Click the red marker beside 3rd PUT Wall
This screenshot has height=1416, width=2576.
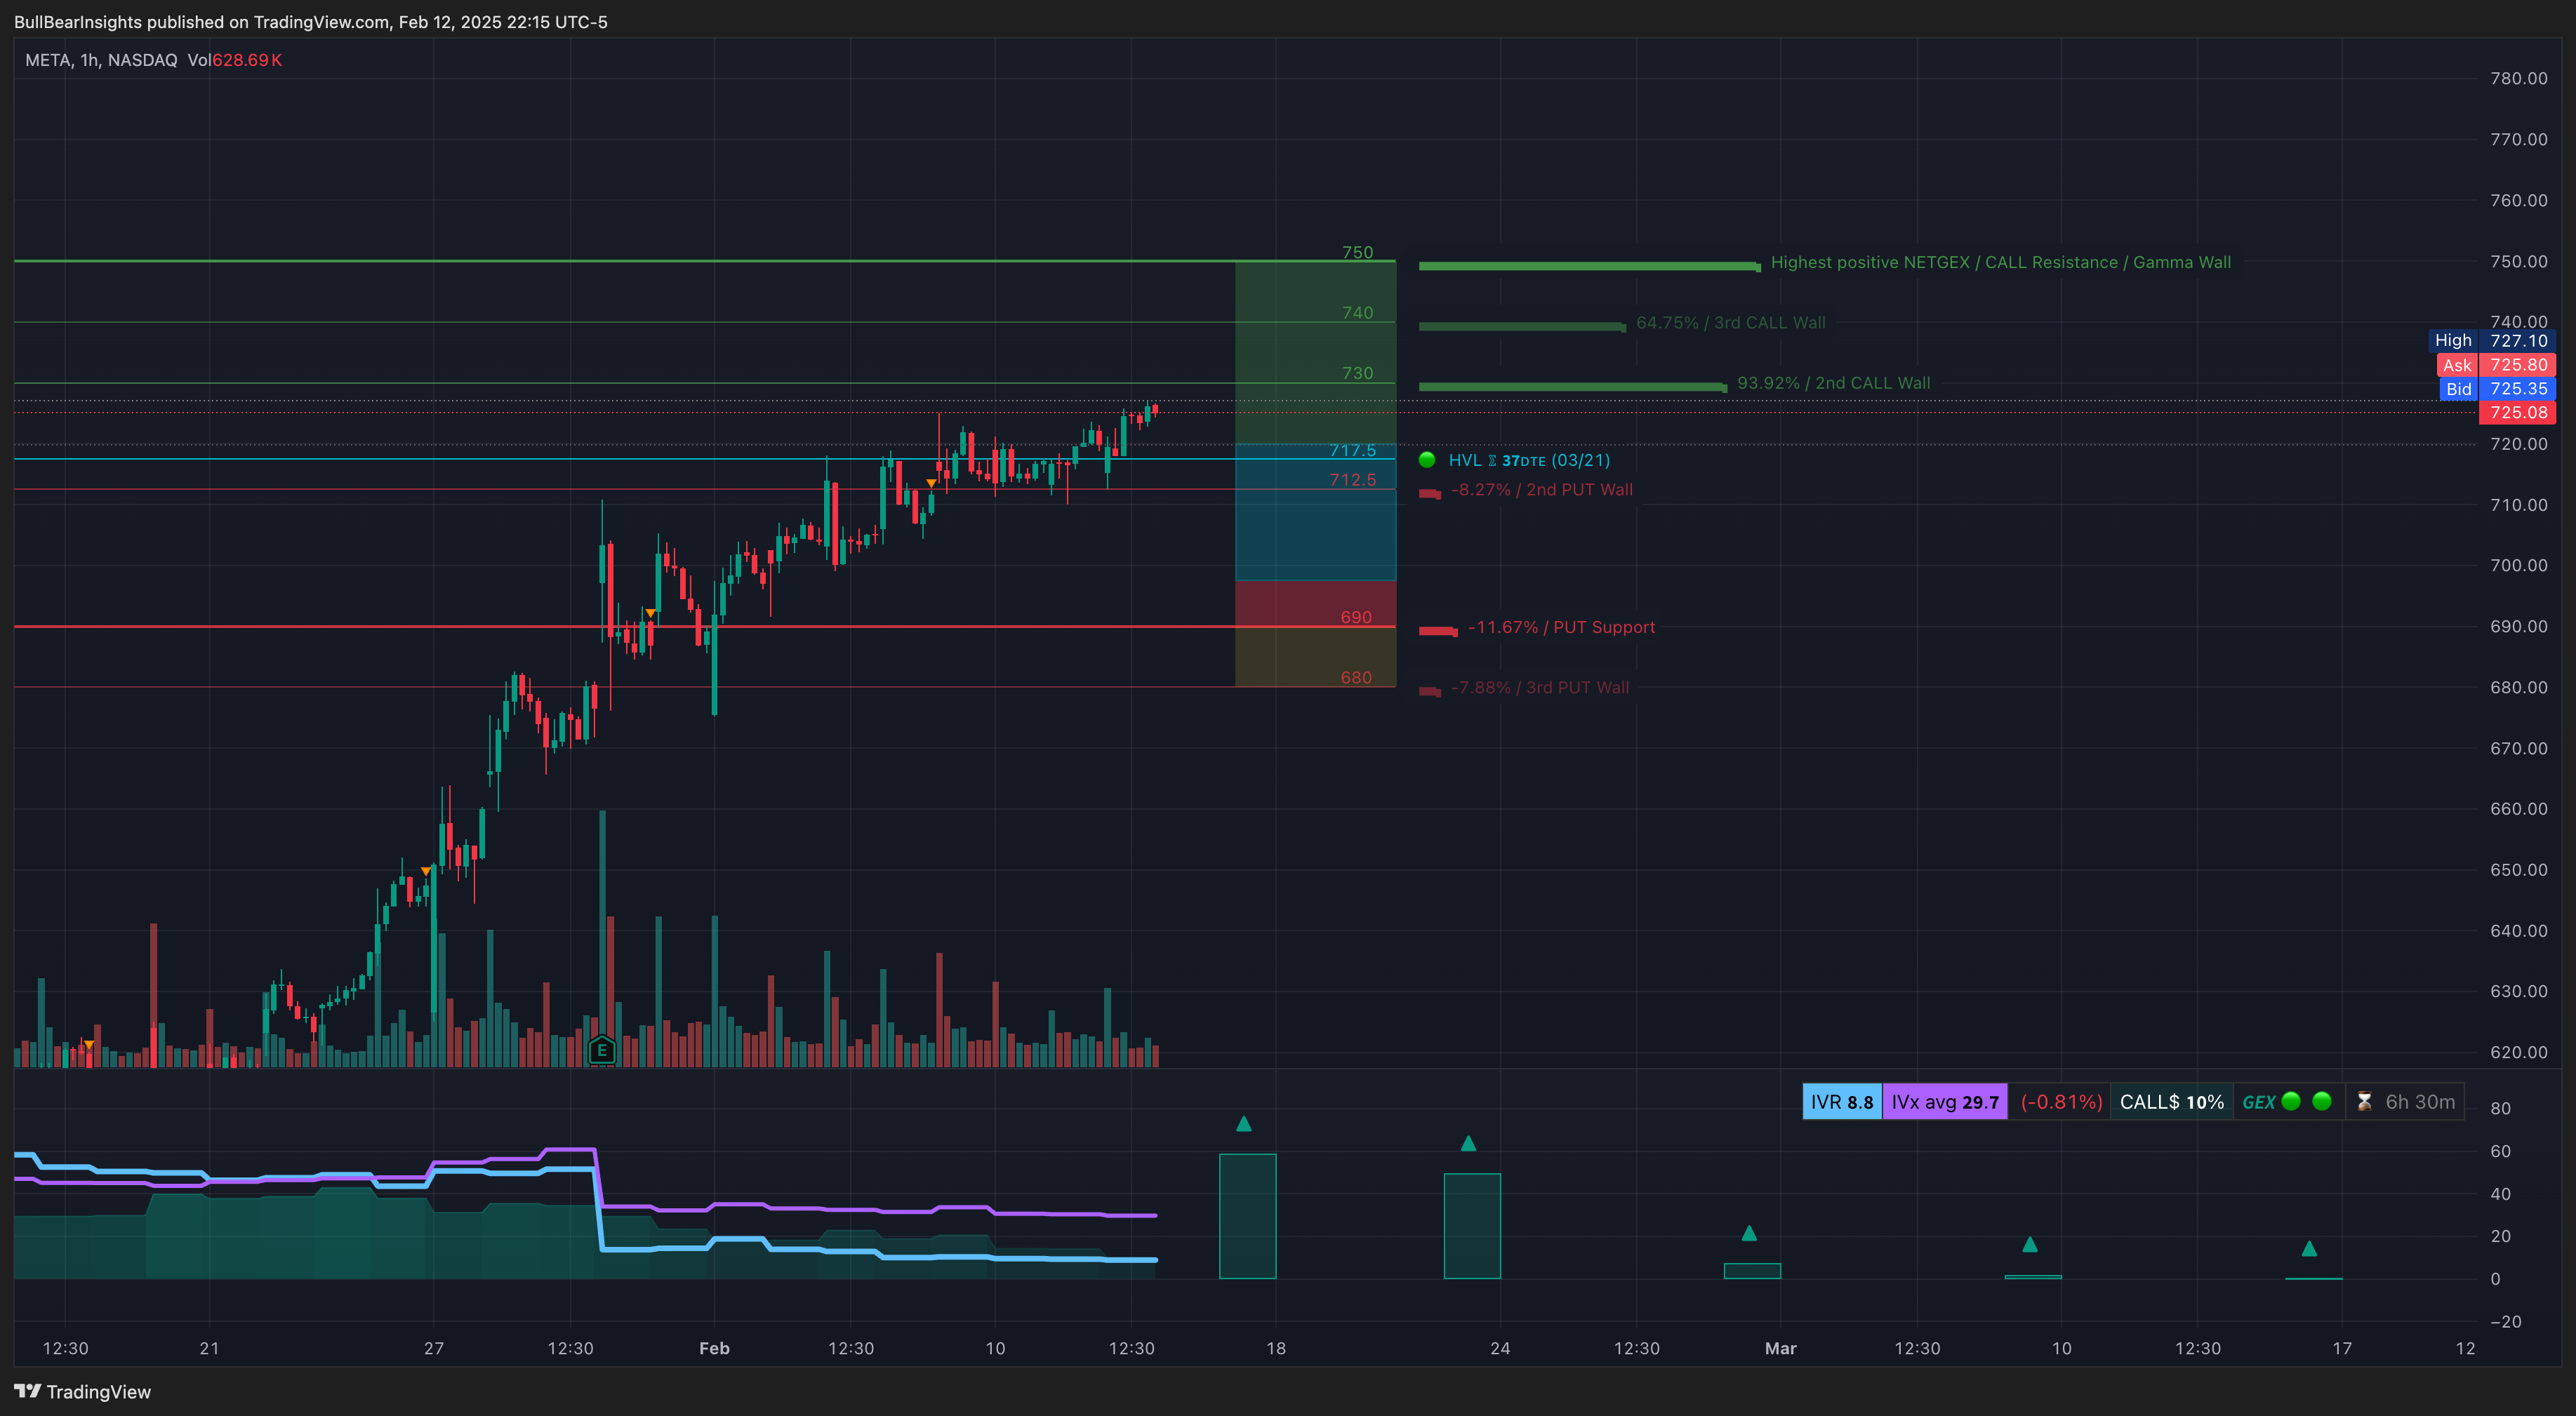point(1430,691)
